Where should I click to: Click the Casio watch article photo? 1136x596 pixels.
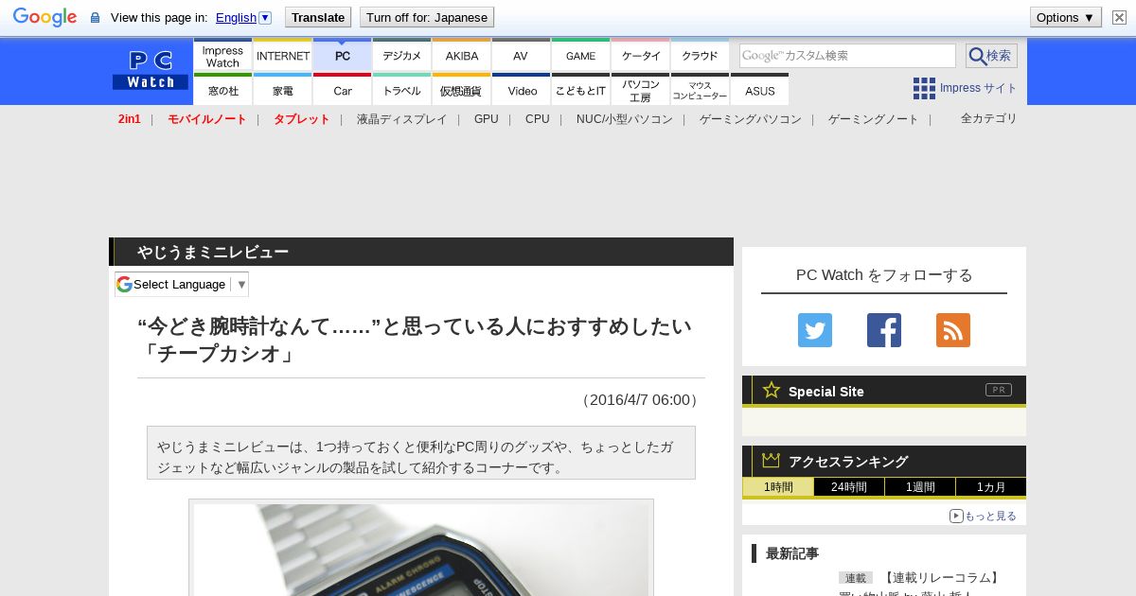click(x=421, y=550)
